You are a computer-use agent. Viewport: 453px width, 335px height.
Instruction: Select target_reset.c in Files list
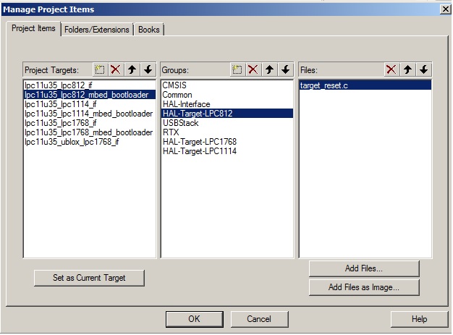(x=324, y=85)
